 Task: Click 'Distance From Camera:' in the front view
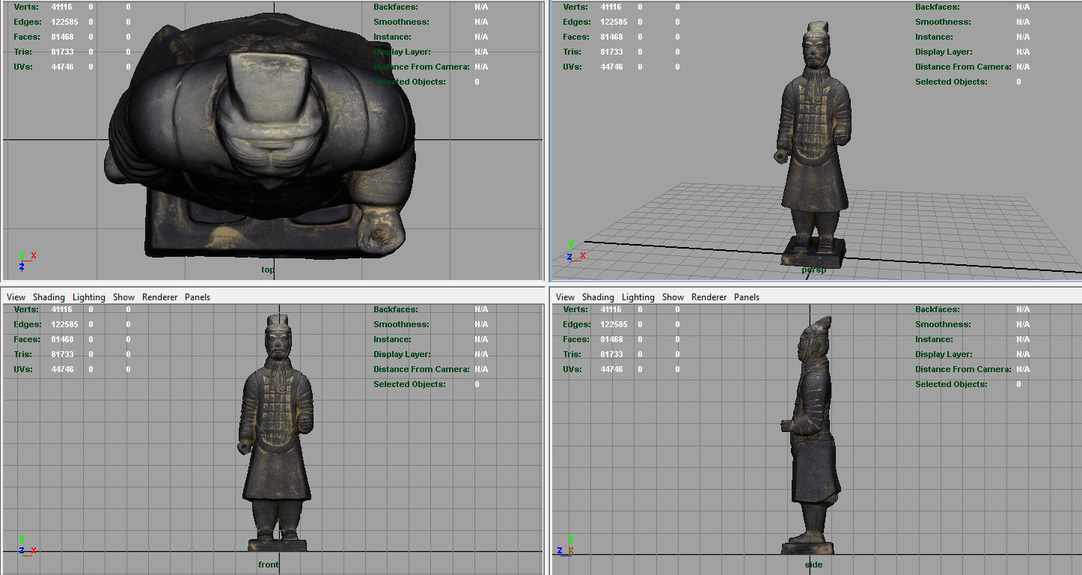click(421, 369)
